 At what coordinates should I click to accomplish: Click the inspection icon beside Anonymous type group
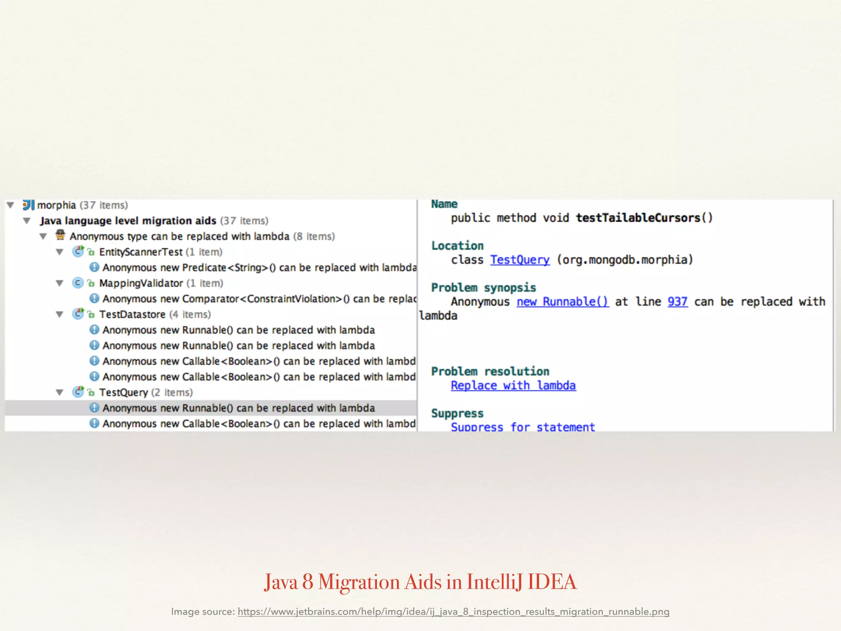tap(60, 235)
